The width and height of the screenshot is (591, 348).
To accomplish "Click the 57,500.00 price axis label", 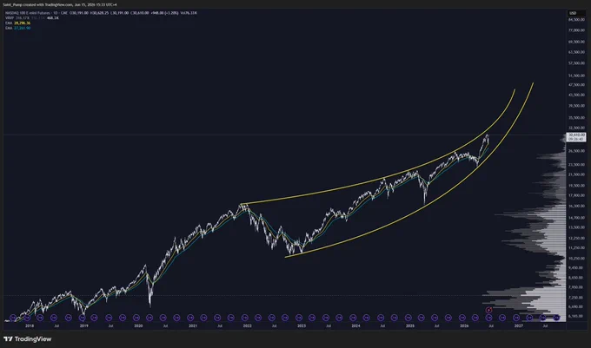I will 576,63.
